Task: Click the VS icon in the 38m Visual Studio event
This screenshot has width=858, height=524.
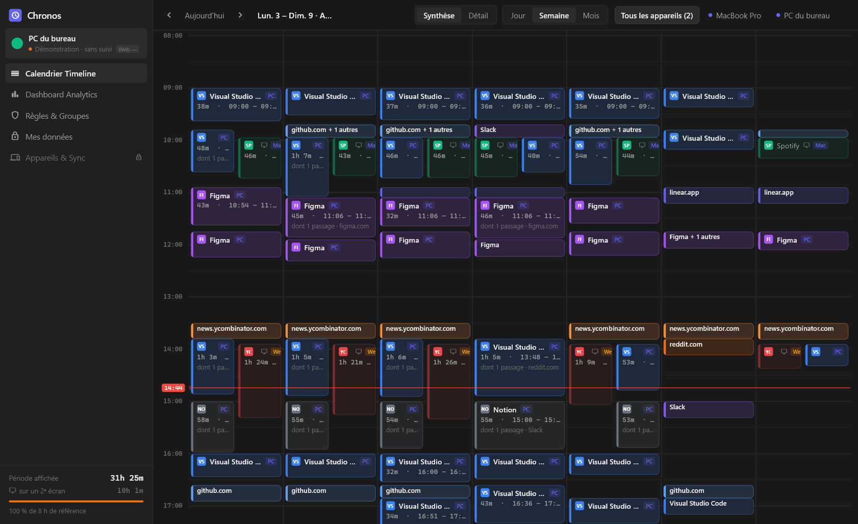Action: point(201,96)
